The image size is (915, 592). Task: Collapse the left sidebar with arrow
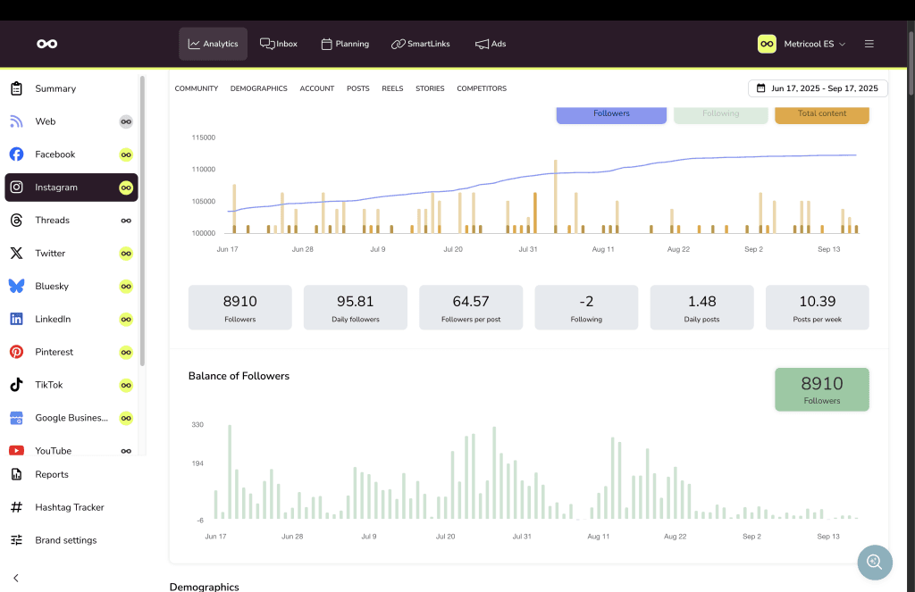pyautogui.click(x=16, y=578)
